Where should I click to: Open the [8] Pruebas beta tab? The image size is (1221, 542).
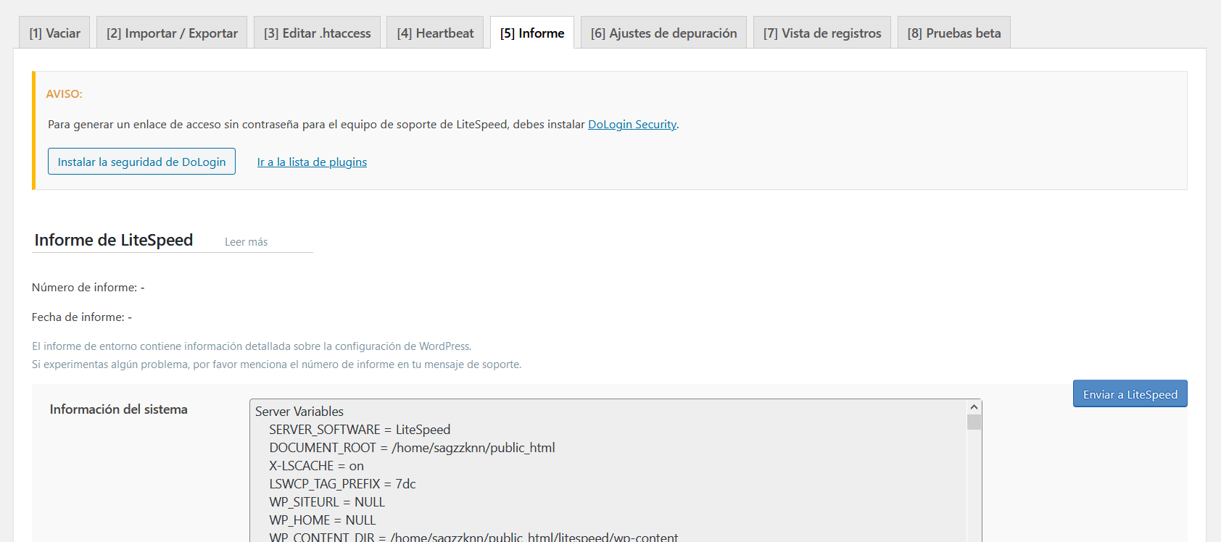click(954, 33)
